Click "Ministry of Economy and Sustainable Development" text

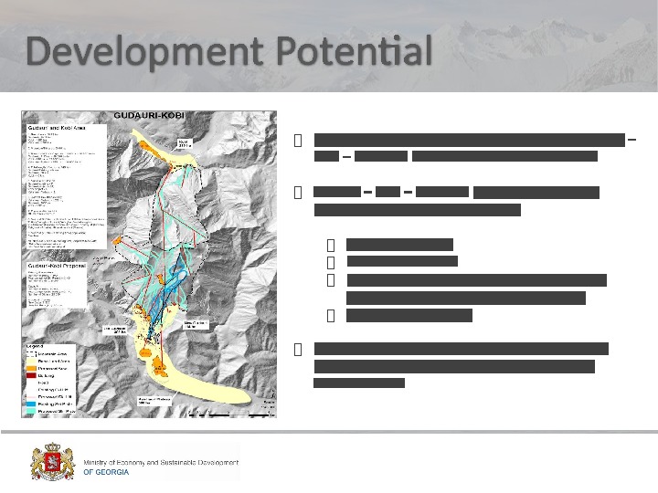161,462
